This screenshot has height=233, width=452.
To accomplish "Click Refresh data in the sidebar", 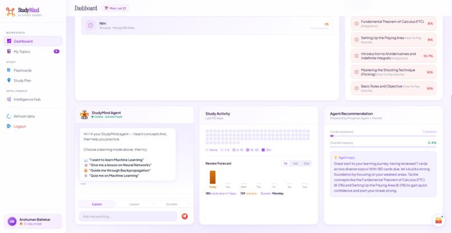I will point(33,116).
